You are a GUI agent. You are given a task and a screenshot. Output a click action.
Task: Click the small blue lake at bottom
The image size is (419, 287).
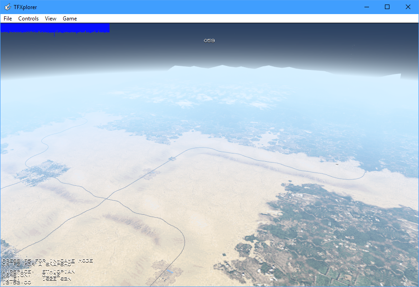click(x=170, y=271)
